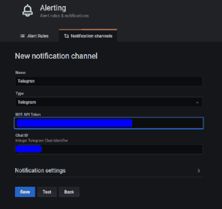Viewport: 222px width, 209px height.
Task: Click the 'Chat ID' label
Action: point(22,135)
